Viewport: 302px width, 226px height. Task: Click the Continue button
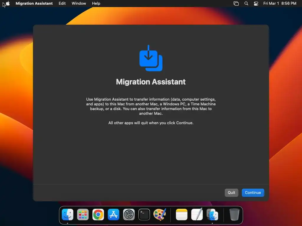point(253,192)
